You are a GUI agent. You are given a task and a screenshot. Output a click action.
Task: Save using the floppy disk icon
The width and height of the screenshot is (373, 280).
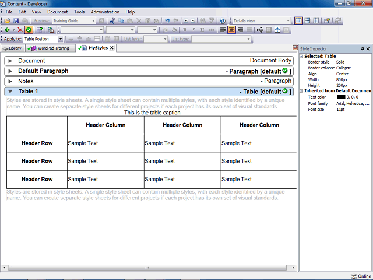pos(16,21)
